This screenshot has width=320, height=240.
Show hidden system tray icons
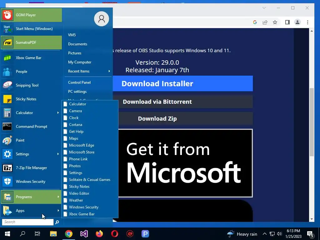pyautogui.click(x=264, y=234)
